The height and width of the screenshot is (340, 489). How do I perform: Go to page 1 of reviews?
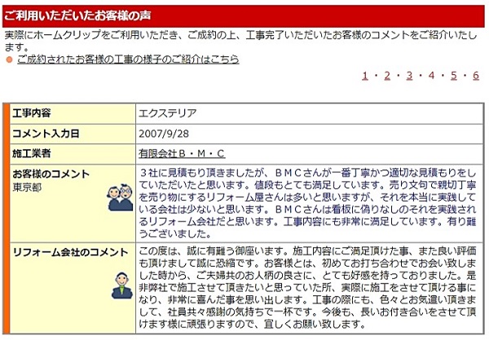tap(365, 76)
